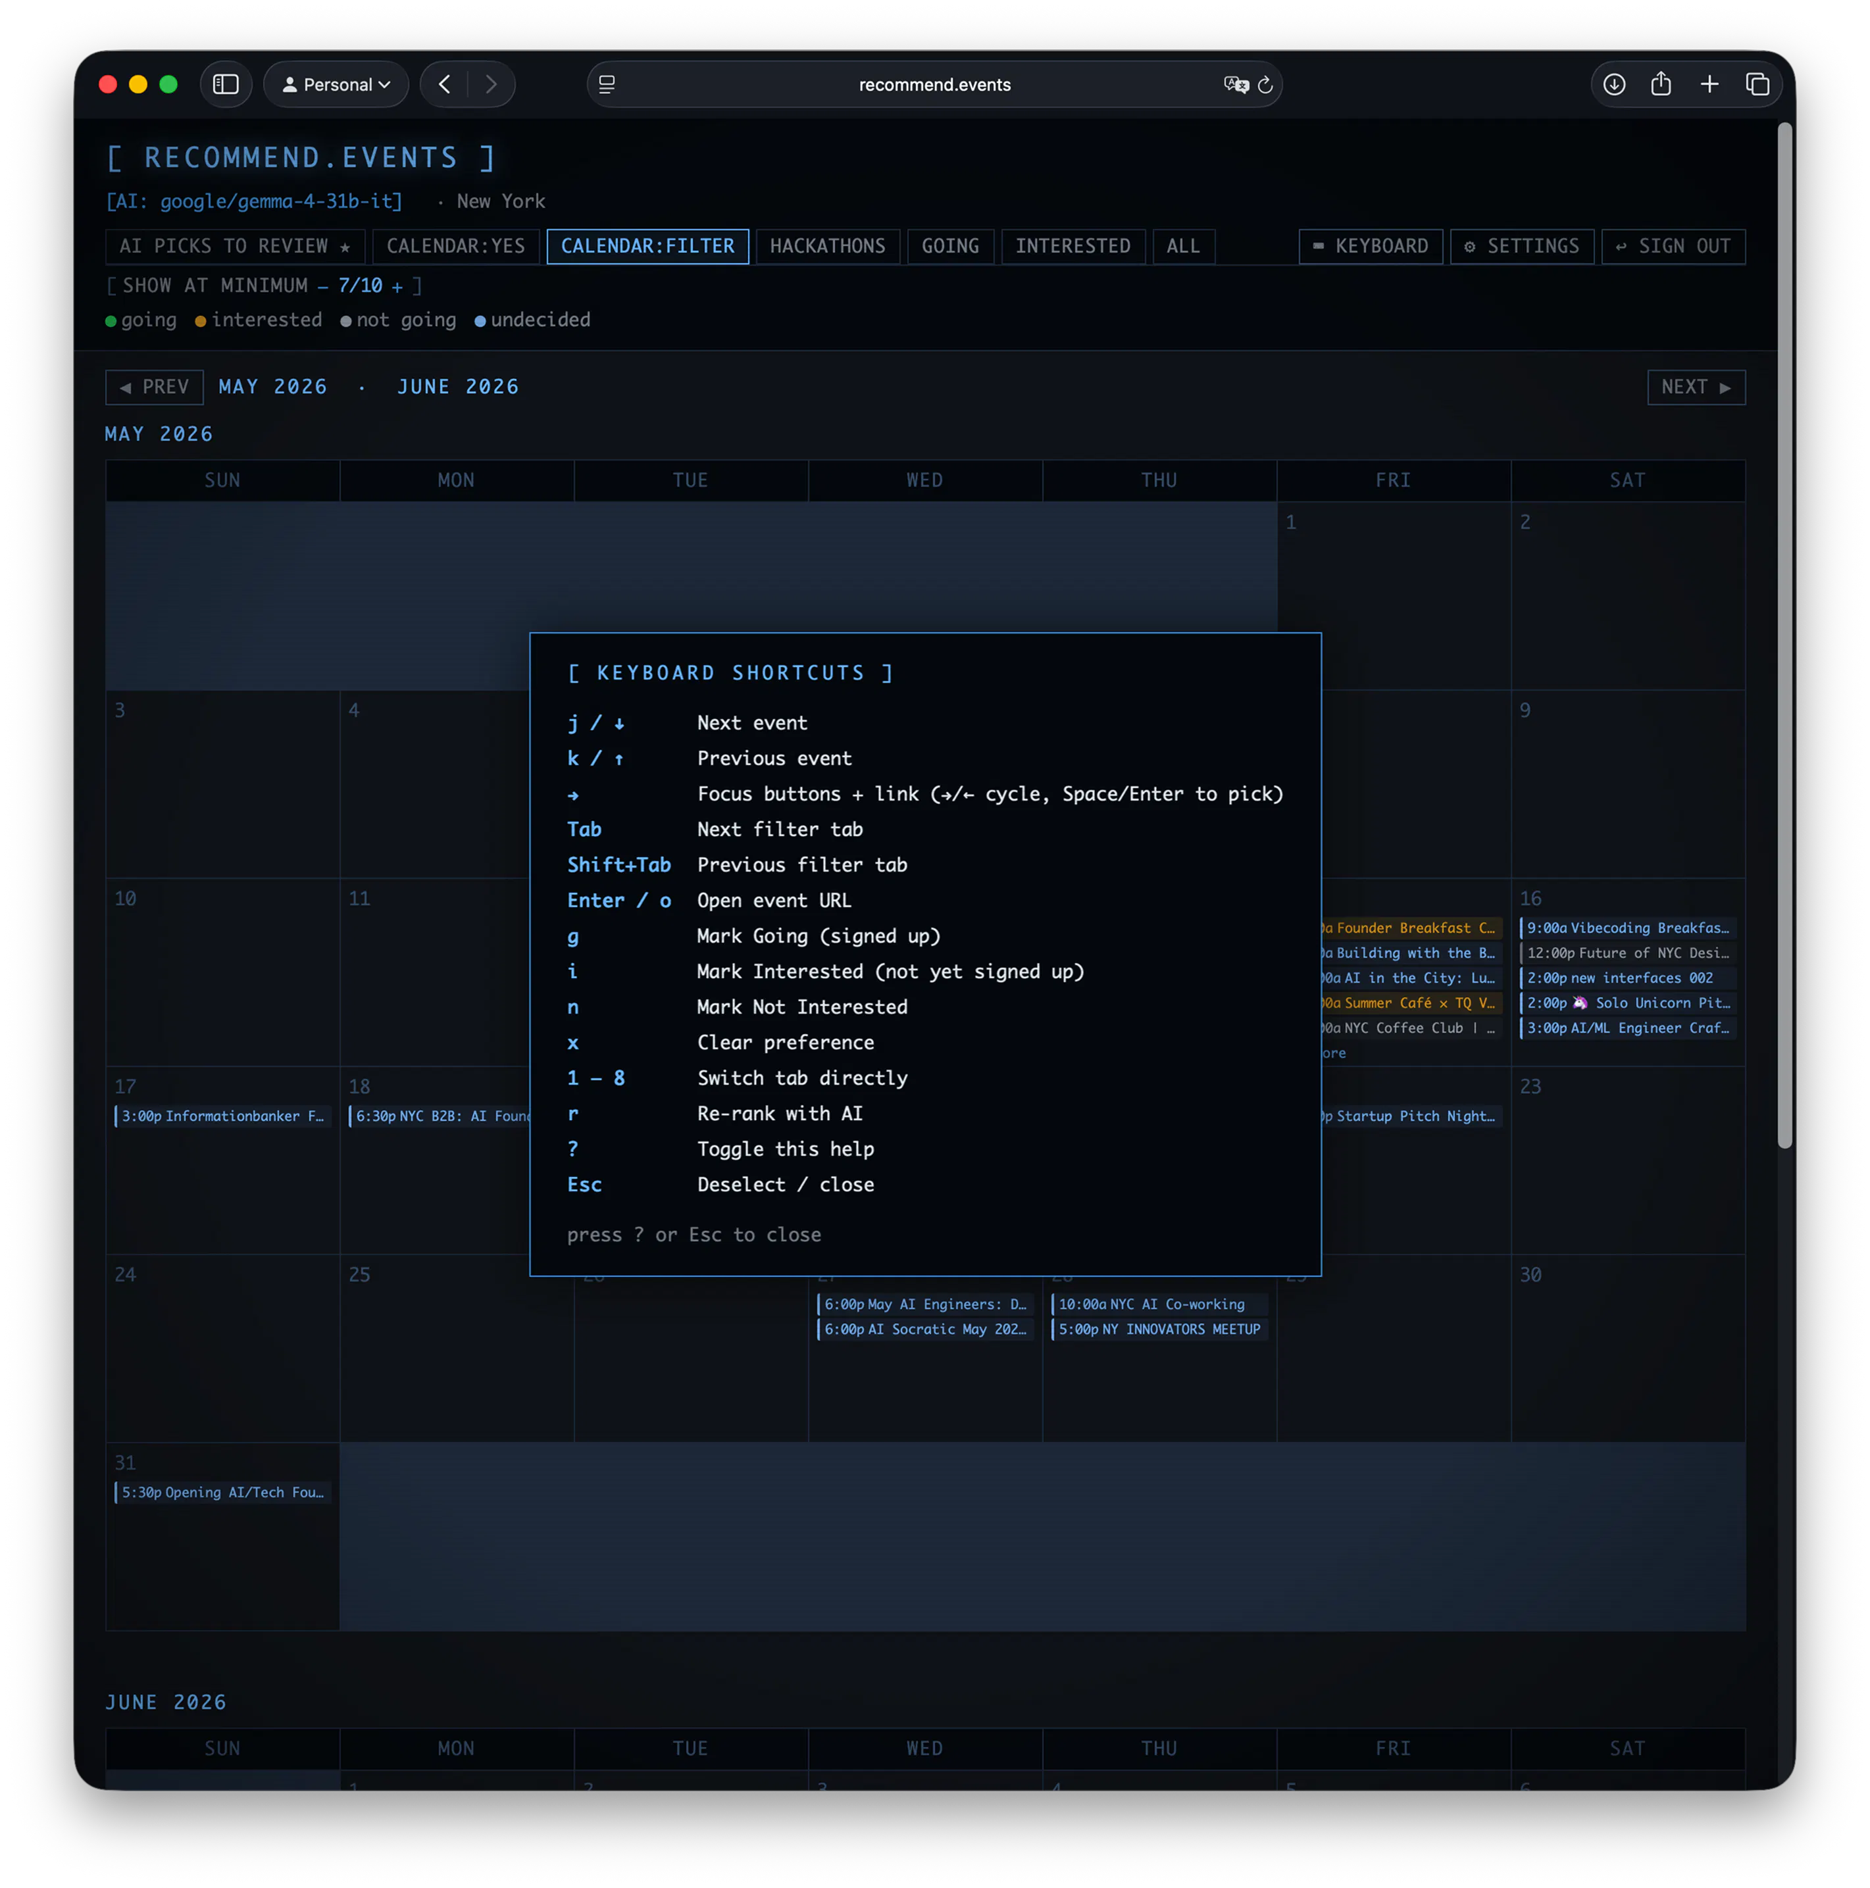Open the page reader icon in address bar

pyautogui.click(x=607, y=85)
